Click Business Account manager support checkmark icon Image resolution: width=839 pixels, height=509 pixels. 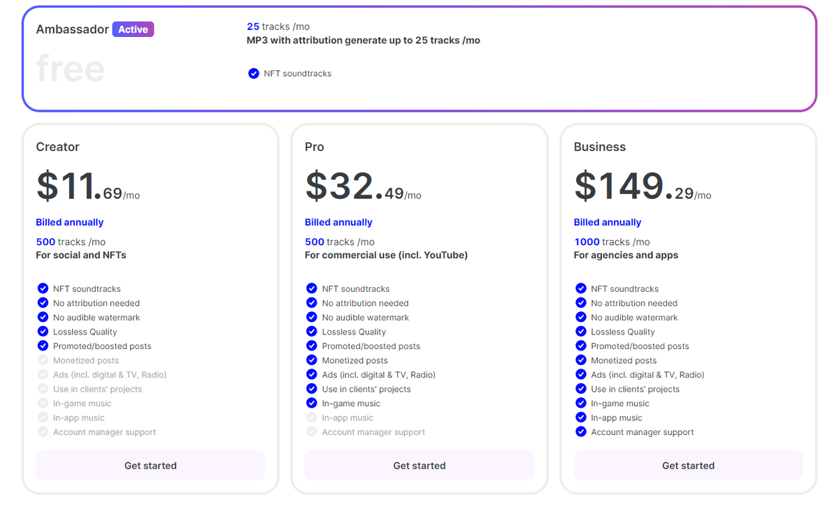(x=580, y=432)
